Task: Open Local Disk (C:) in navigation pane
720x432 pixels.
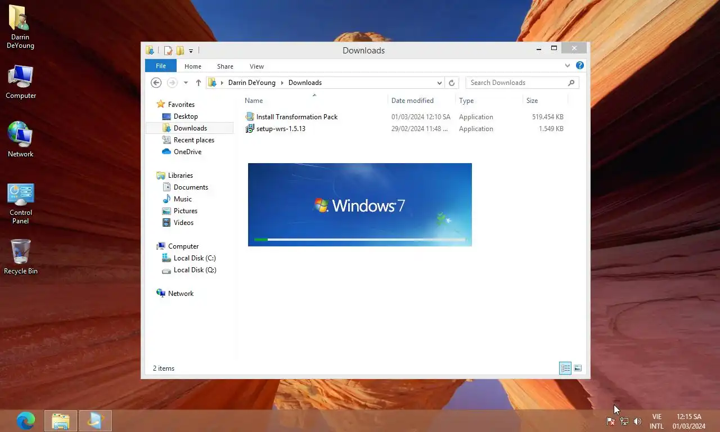Action: [x=195, y=258]
